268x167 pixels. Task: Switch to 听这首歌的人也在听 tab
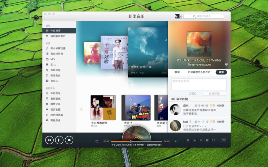pos(199,72)
